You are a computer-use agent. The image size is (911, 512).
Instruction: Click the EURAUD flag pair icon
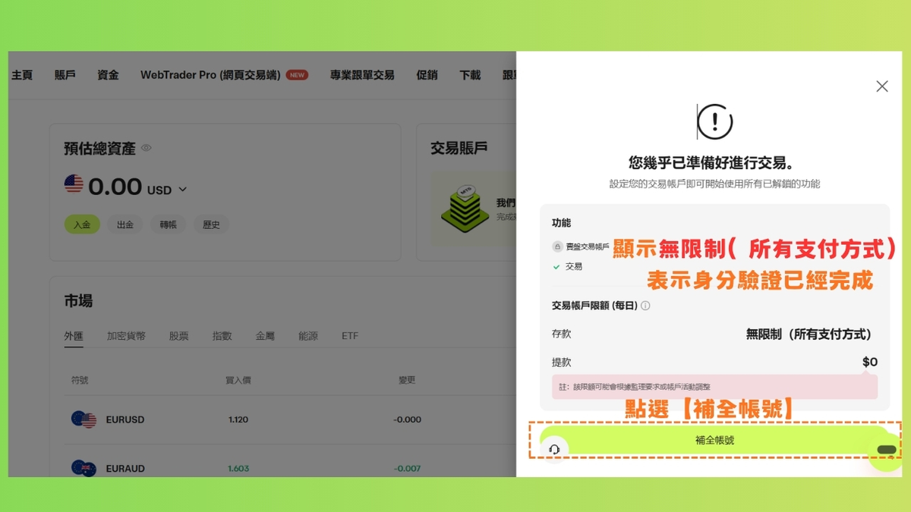coord(84,469)
